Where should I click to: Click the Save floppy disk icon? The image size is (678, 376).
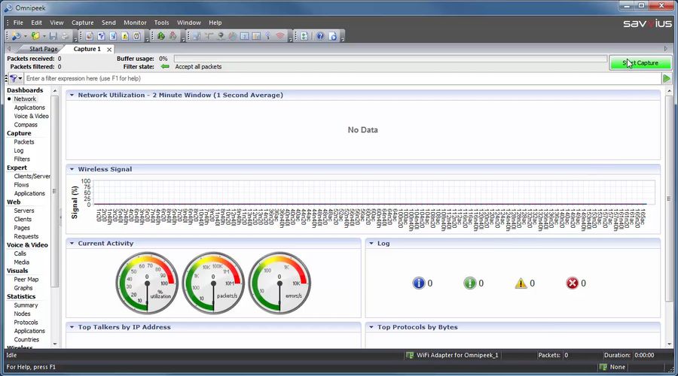[x=53, y=36]
